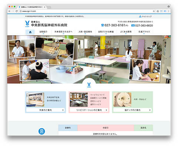Open the browser menu with the three dots
The image size is (178, 146).
(168, 11)
